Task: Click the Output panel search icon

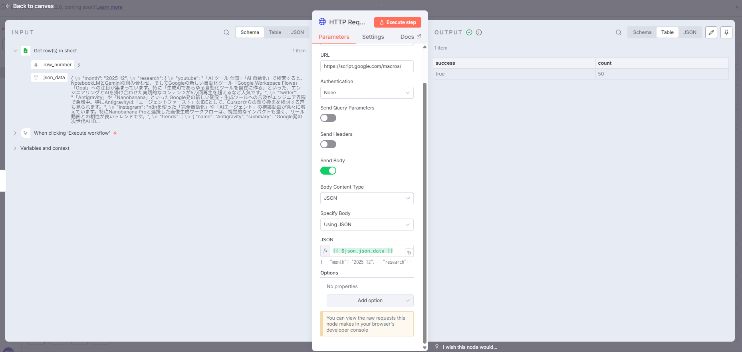Action: (618, 32)
